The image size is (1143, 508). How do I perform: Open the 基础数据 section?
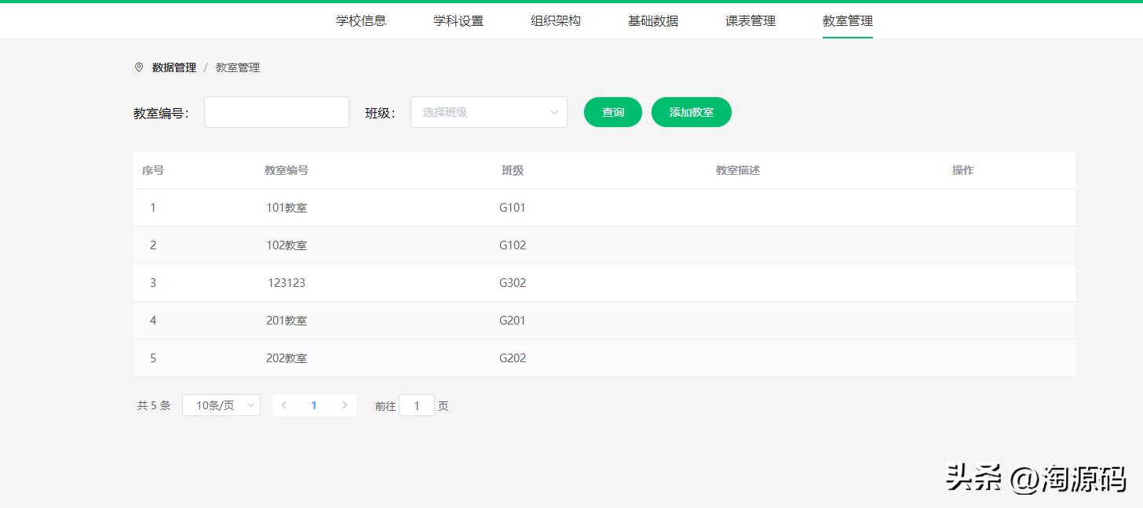[x=652, y=21]
